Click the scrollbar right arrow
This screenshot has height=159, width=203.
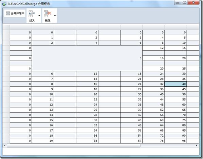click(197, 145)
